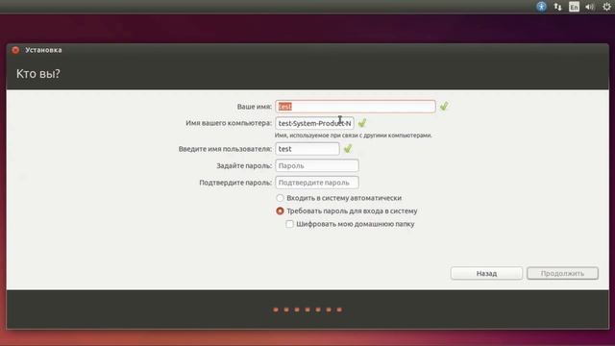Open the system power gear menu
The width and height of the screenshot is (615, 346).
point(606,7)
